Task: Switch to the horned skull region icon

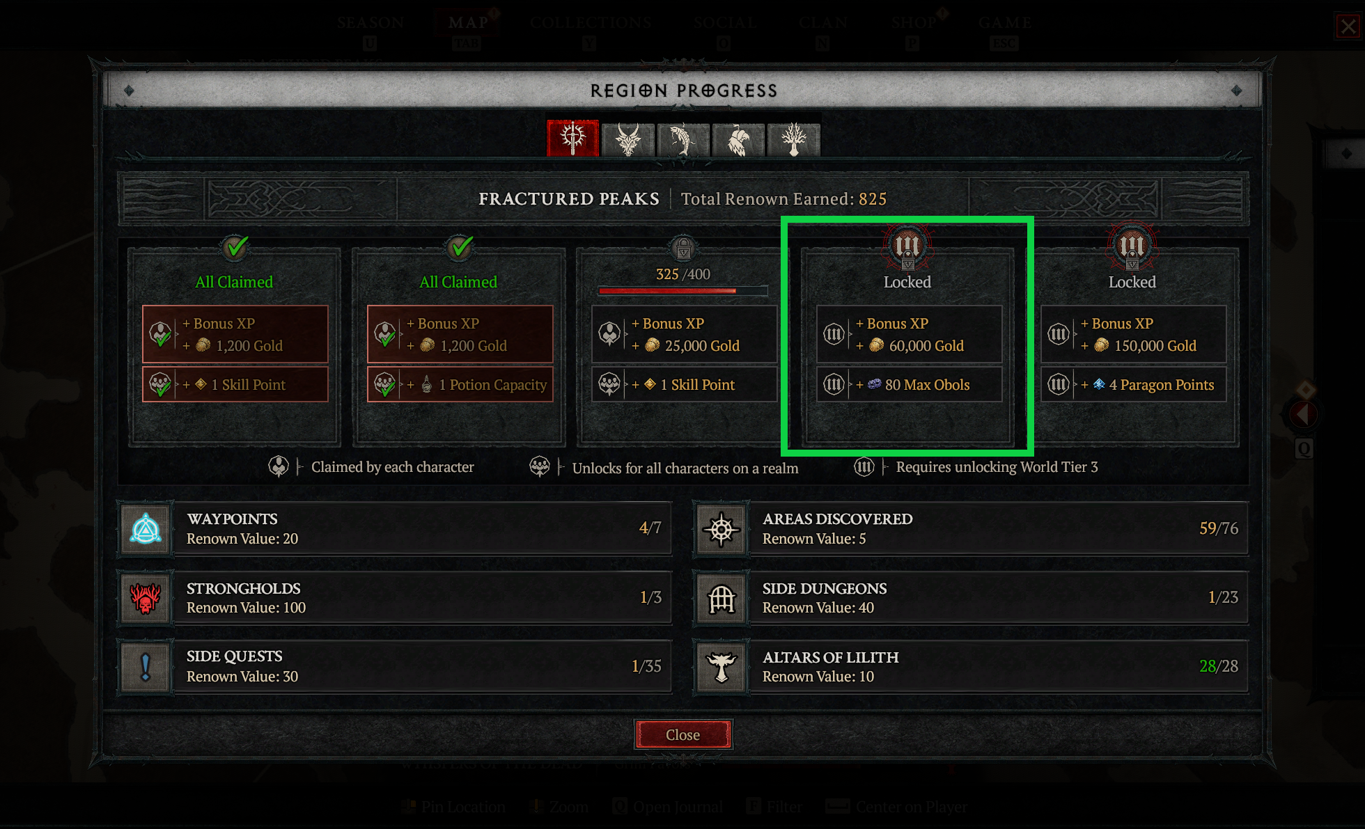Action: [628, 139]
